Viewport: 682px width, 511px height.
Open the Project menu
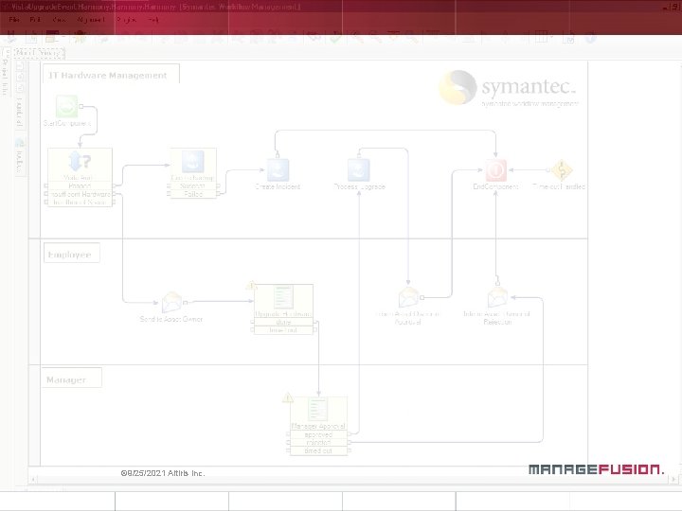(127, 20)
